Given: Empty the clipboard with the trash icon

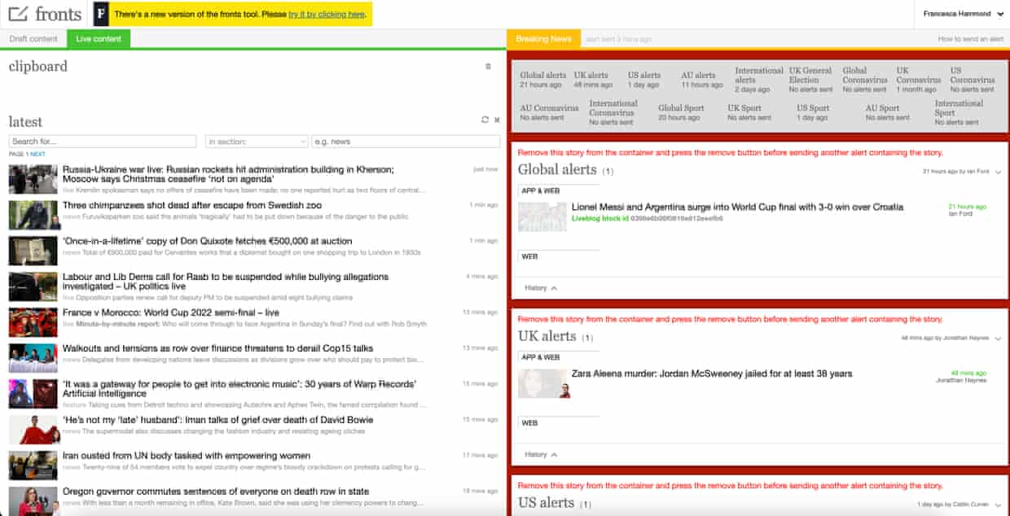Looking at the screenshot, I should point(488,67).
